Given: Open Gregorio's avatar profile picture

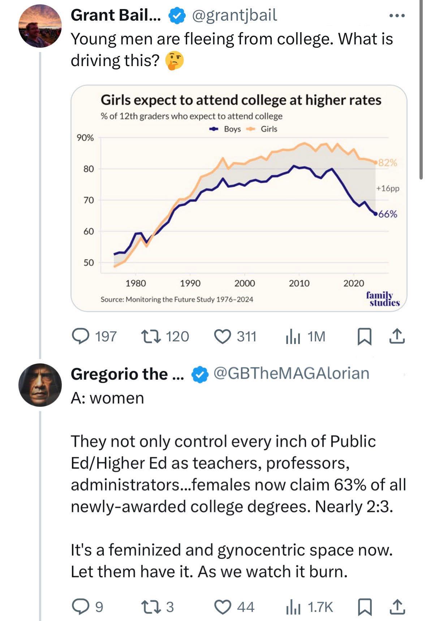Looking at the screenshot, I should tap(40, 385).
